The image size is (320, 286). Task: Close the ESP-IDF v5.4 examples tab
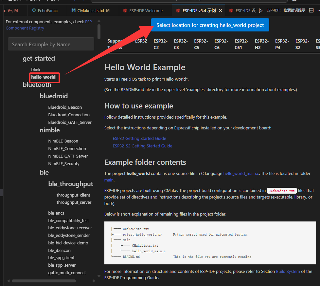point(221,10)
